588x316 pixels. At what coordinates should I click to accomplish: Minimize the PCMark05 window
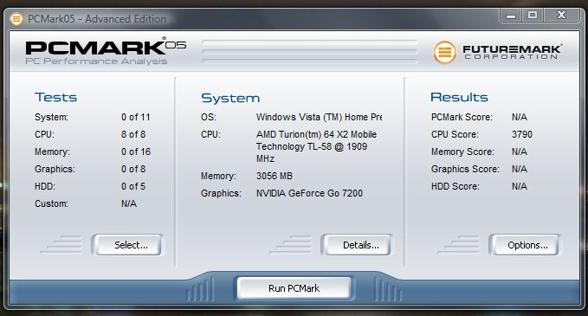click(x=510, y=15)
